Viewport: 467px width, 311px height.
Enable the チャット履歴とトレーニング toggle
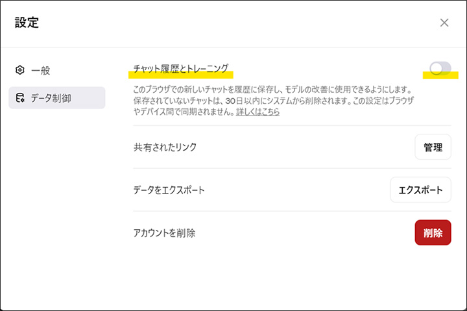[x=440, y=68]
